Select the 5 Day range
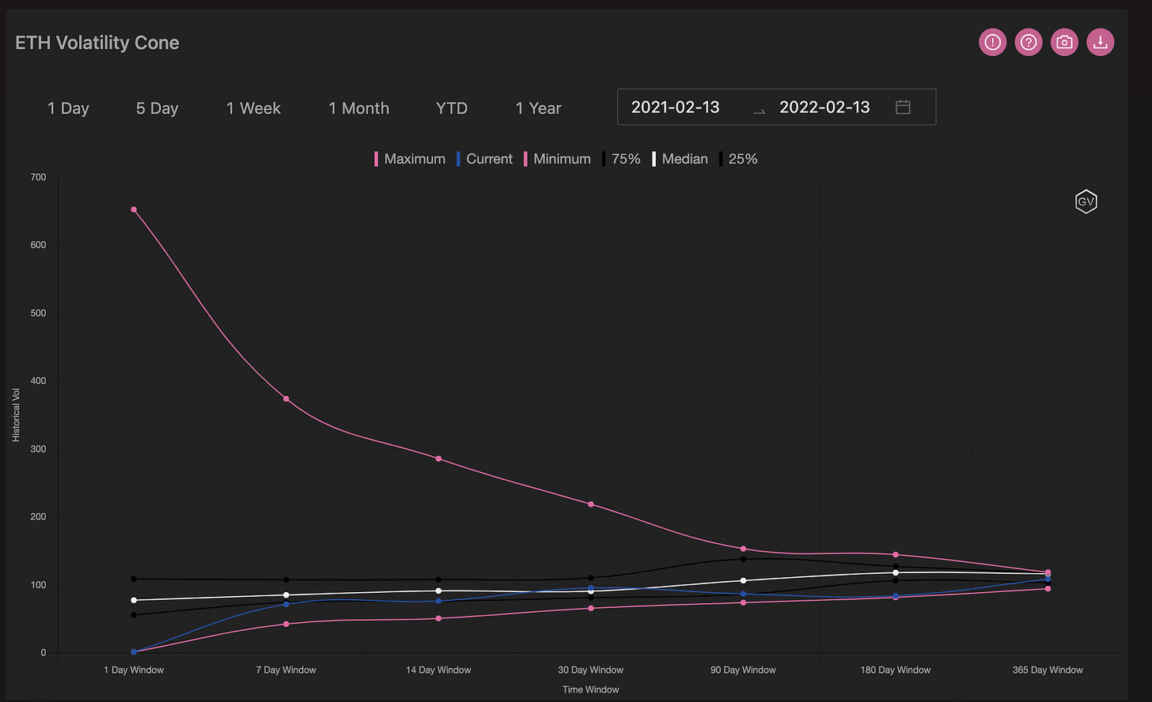The width and height of the screenshot is (1152, 702). [x=157, y=108]
